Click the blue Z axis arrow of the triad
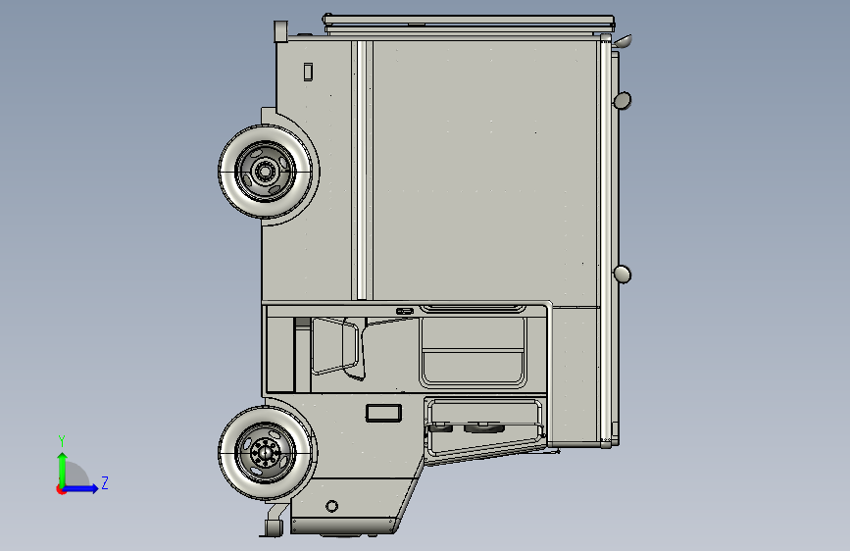The width and height of the screenshot is (850, 551). click(80, 488)
